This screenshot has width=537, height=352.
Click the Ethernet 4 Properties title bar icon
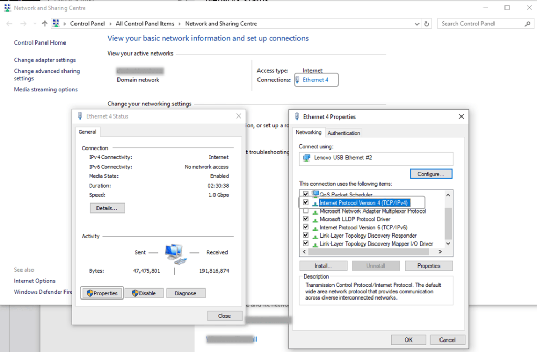[x=297, y=116]
